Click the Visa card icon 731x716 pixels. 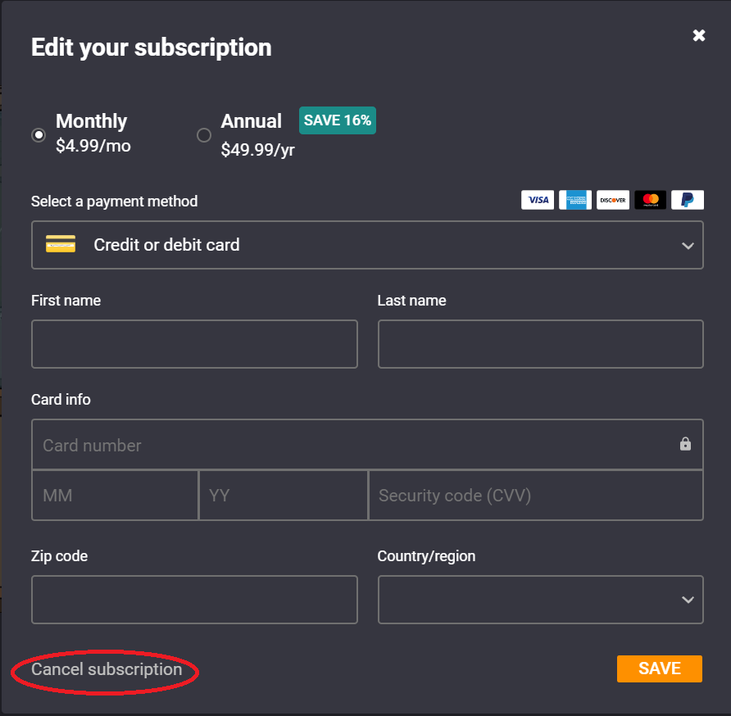tap(538, 200)
